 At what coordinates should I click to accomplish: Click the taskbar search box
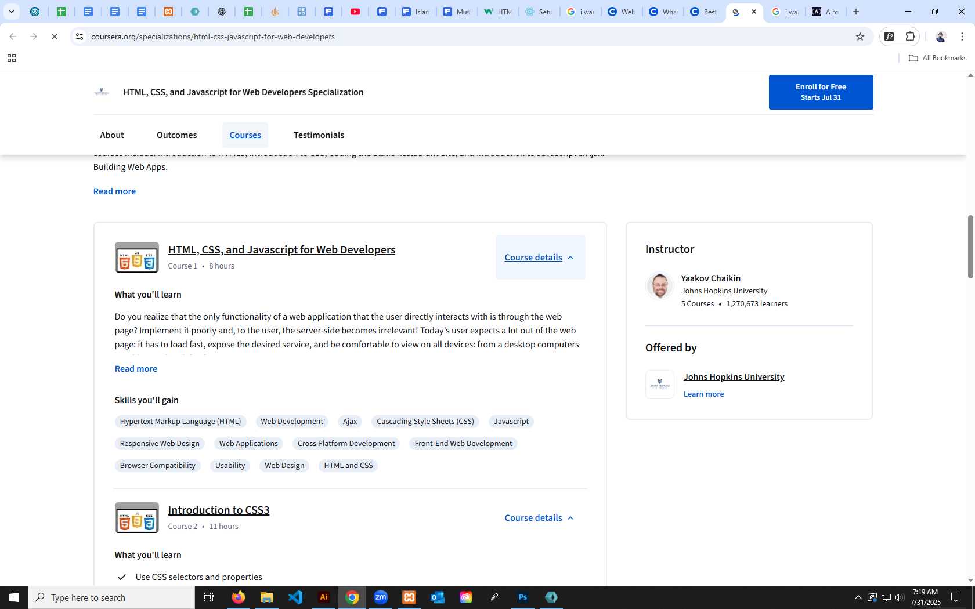(x=111, y=597)
